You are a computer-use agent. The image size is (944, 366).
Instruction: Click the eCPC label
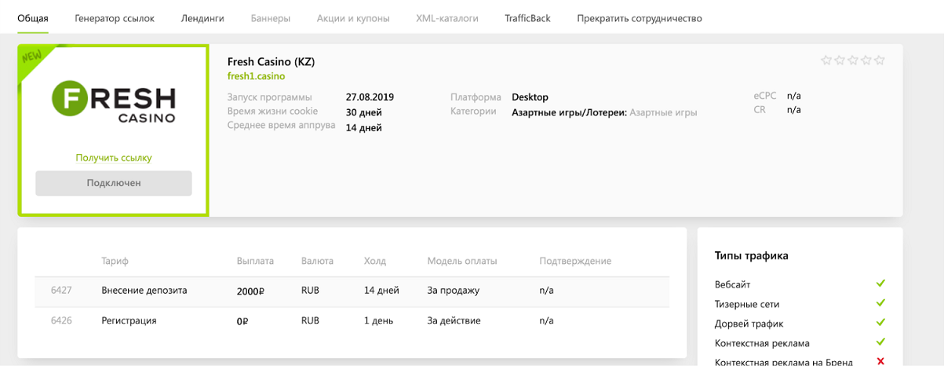[x=764, y=96]
